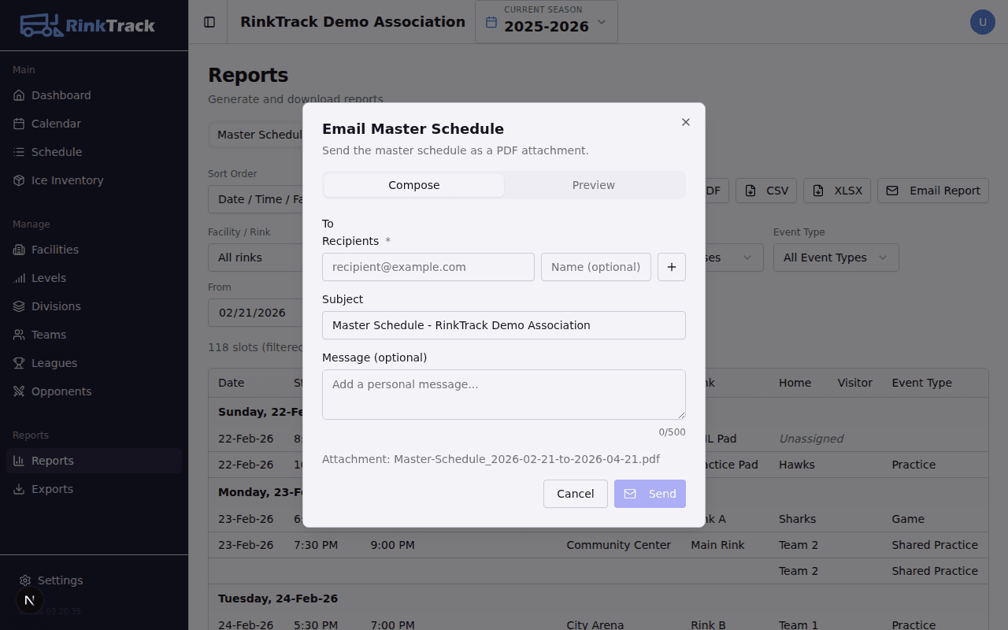Open the Dashboard from the sidebar
Image resolution: width=1008 pixels, height=630 pixels.
tap(61, 94)
